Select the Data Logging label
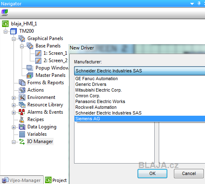Image resolution: width=205 pixels, height=184 pixels. click(42, 127)
